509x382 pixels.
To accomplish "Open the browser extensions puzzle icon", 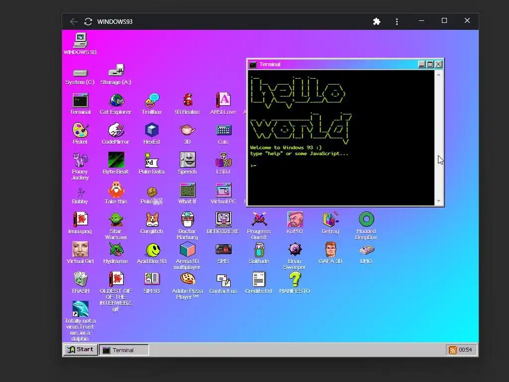I will pyautogui.click(x=377, y=21).
